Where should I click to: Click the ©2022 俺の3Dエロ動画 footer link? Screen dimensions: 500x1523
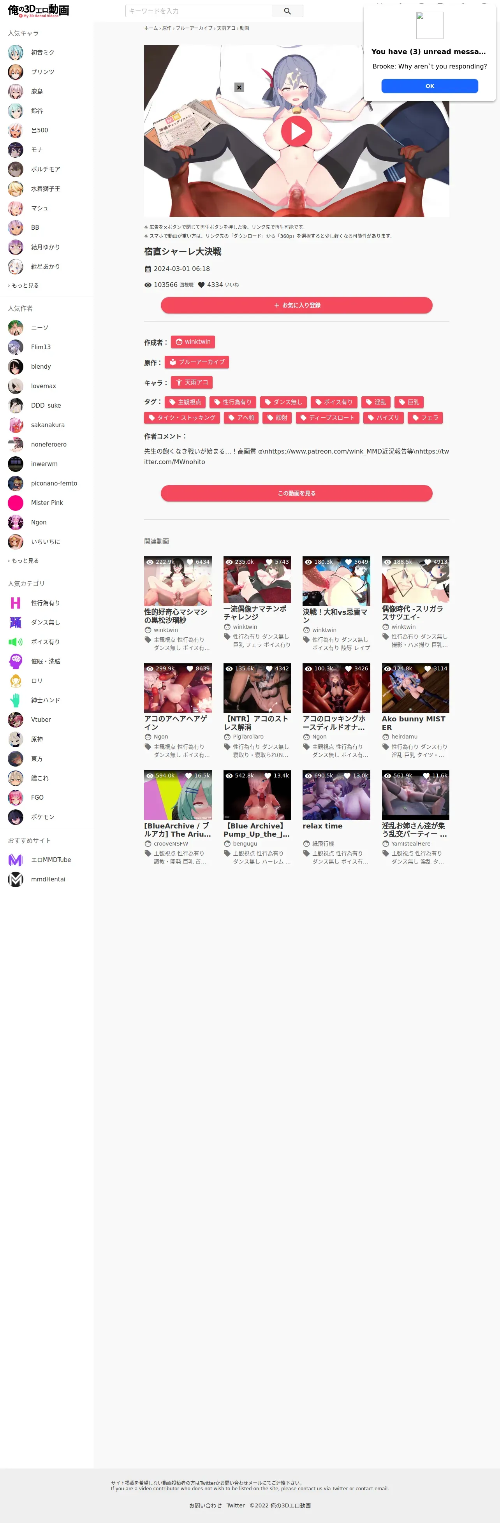[x=280, y=1506]
